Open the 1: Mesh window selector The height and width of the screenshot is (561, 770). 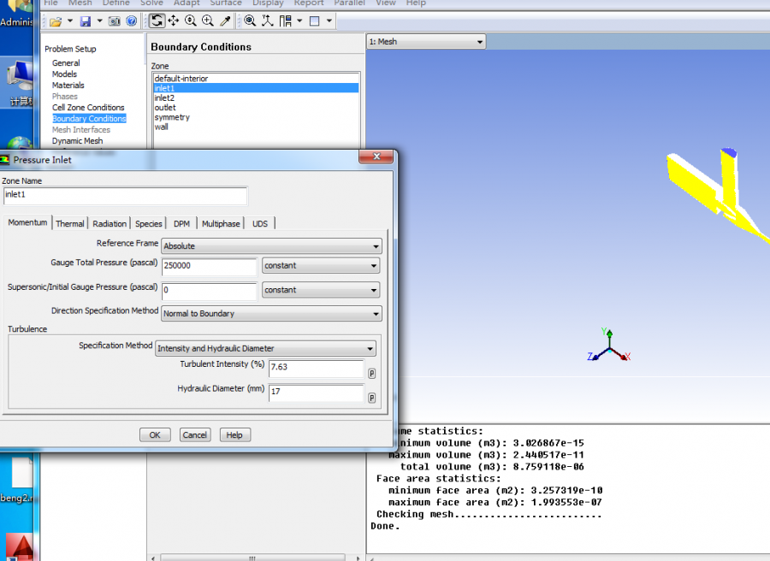(x=426, y=41)
